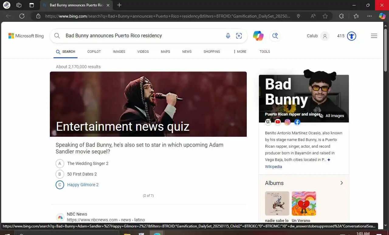Switch to SHOPPING tab
Viewport: 389px width, 235px height.
212,52
